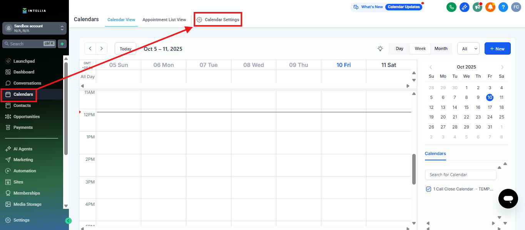Collapse sidebar using the green arrow

point(68,221)
